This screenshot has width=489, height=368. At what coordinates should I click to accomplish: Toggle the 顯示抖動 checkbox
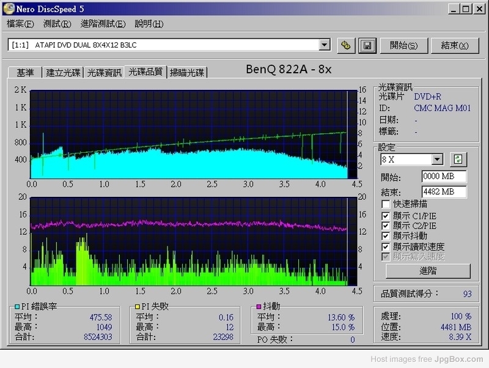click(x=385, y=236)
